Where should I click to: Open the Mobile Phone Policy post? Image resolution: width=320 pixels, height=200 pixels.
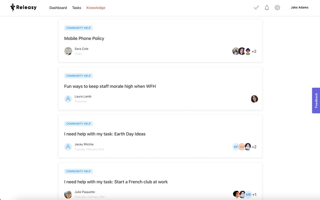click(84, 38)
